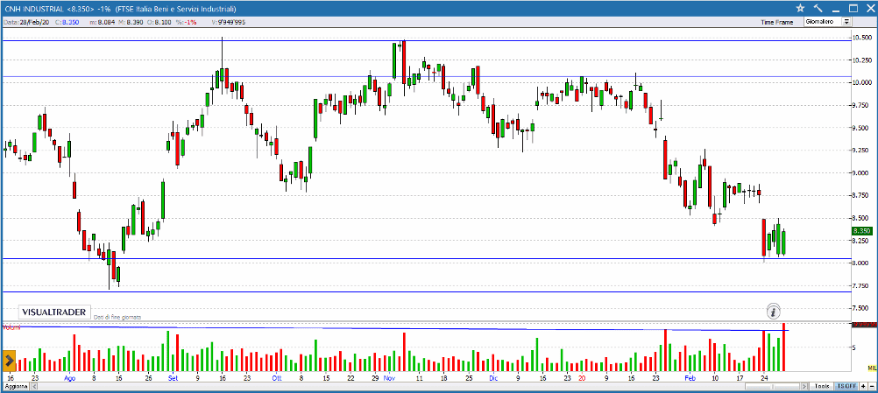Click the VISUALTRADER logo box
This screenshot has width=878, height=393.
point(53,312)
